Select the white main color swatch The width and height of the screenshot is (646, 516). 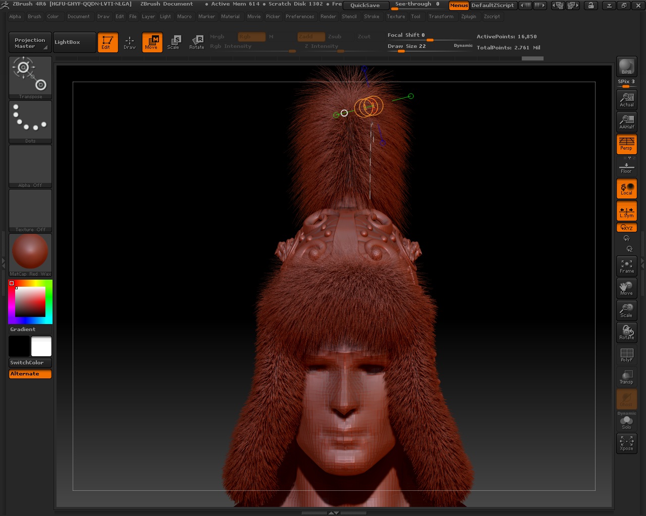pyautogui.click(x=41, y=347)
